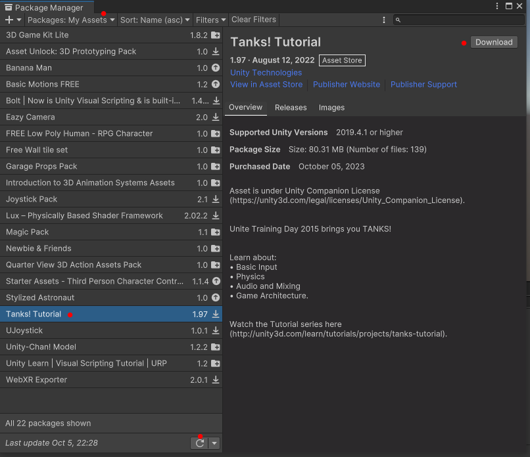
Task: Click import icon for FREE Low Poly Human
Action: coord(216,134)
